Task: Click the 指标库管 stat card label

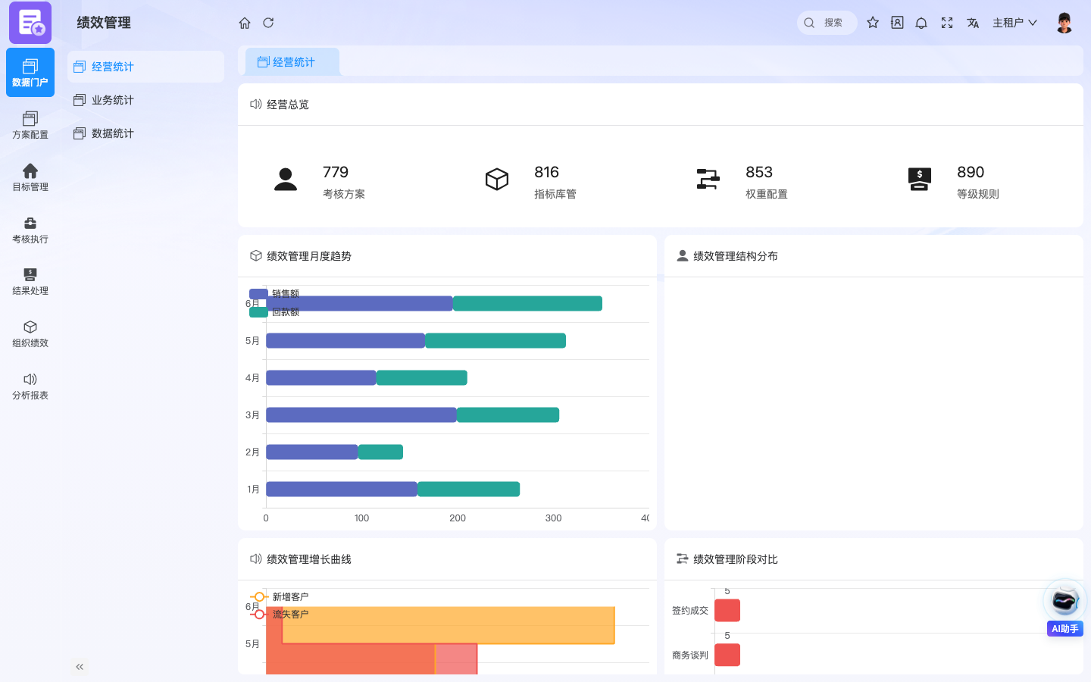Action: click(x=555, y=194)
